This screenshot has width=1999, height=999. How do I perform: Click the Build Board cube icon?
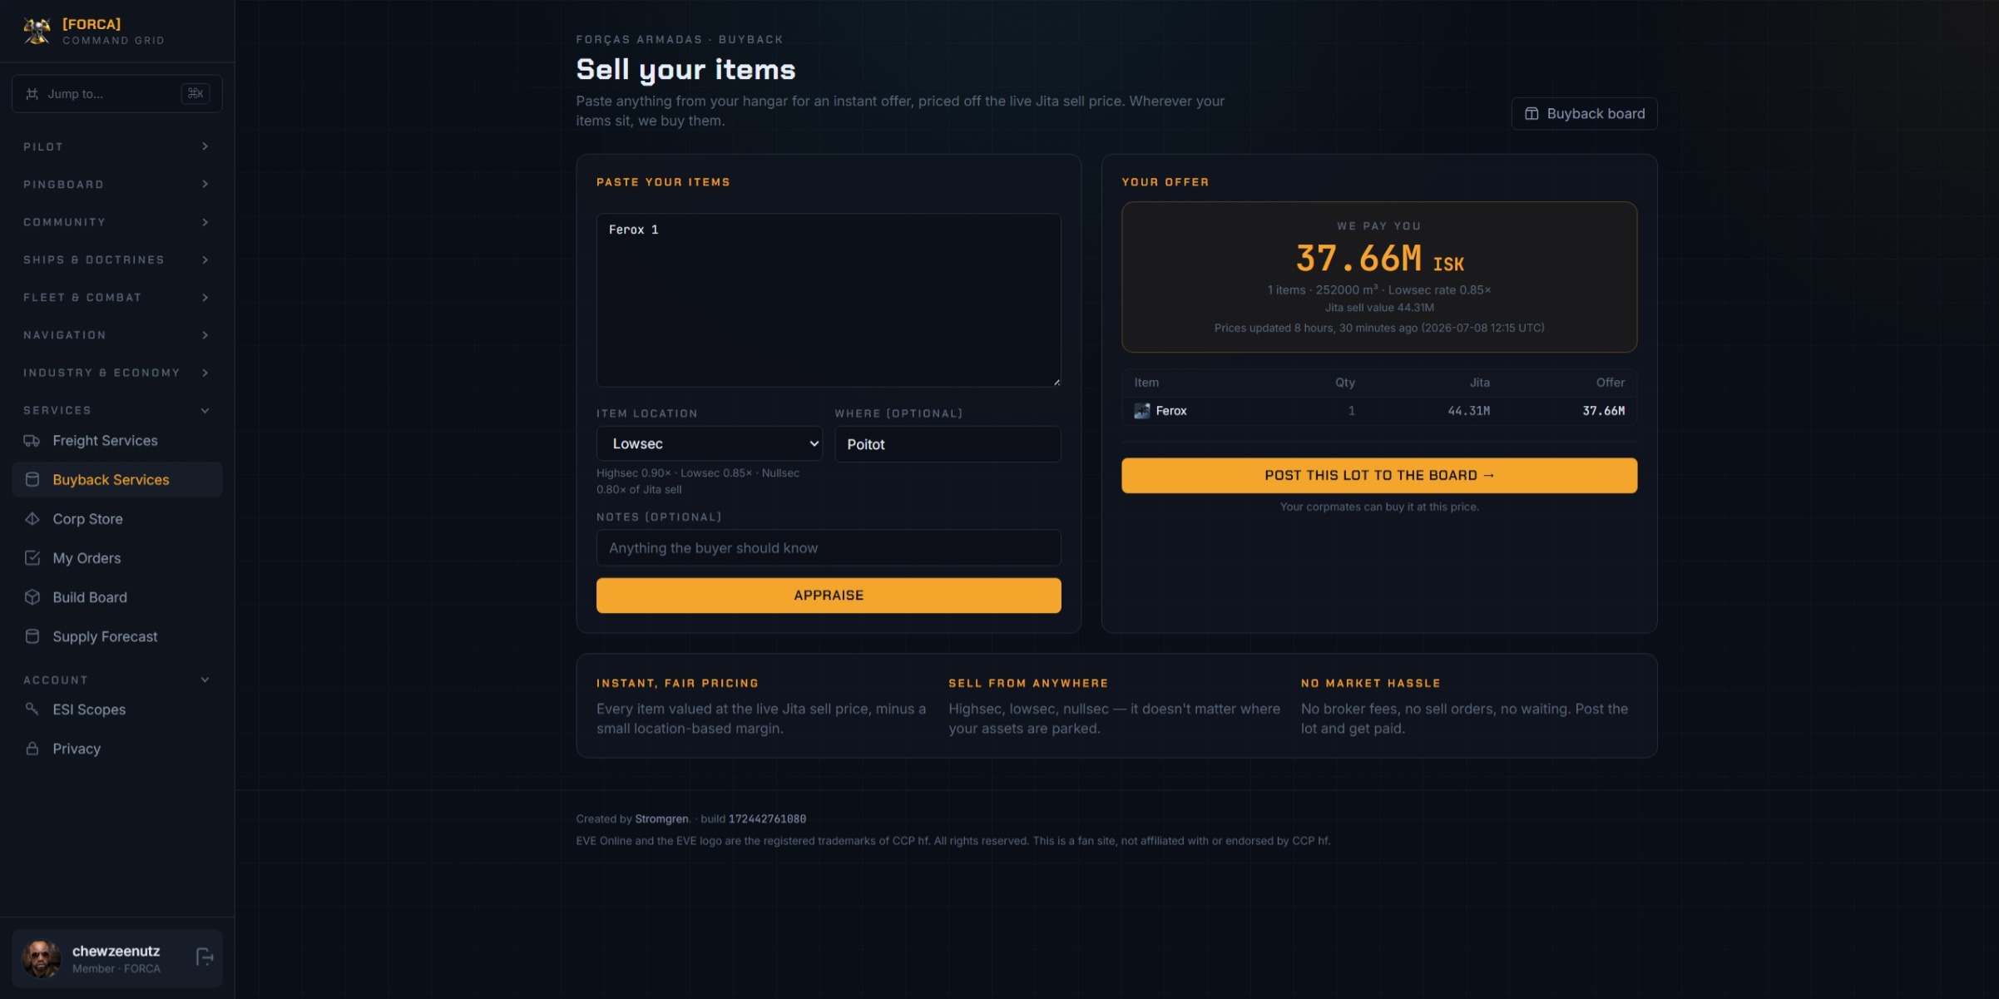point(32,597)
